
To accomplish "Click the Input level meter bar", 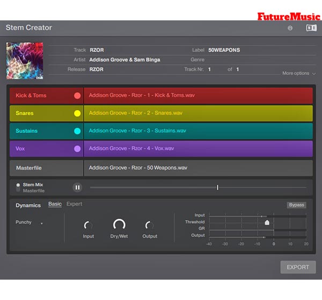I will click(x=258, y=216).
